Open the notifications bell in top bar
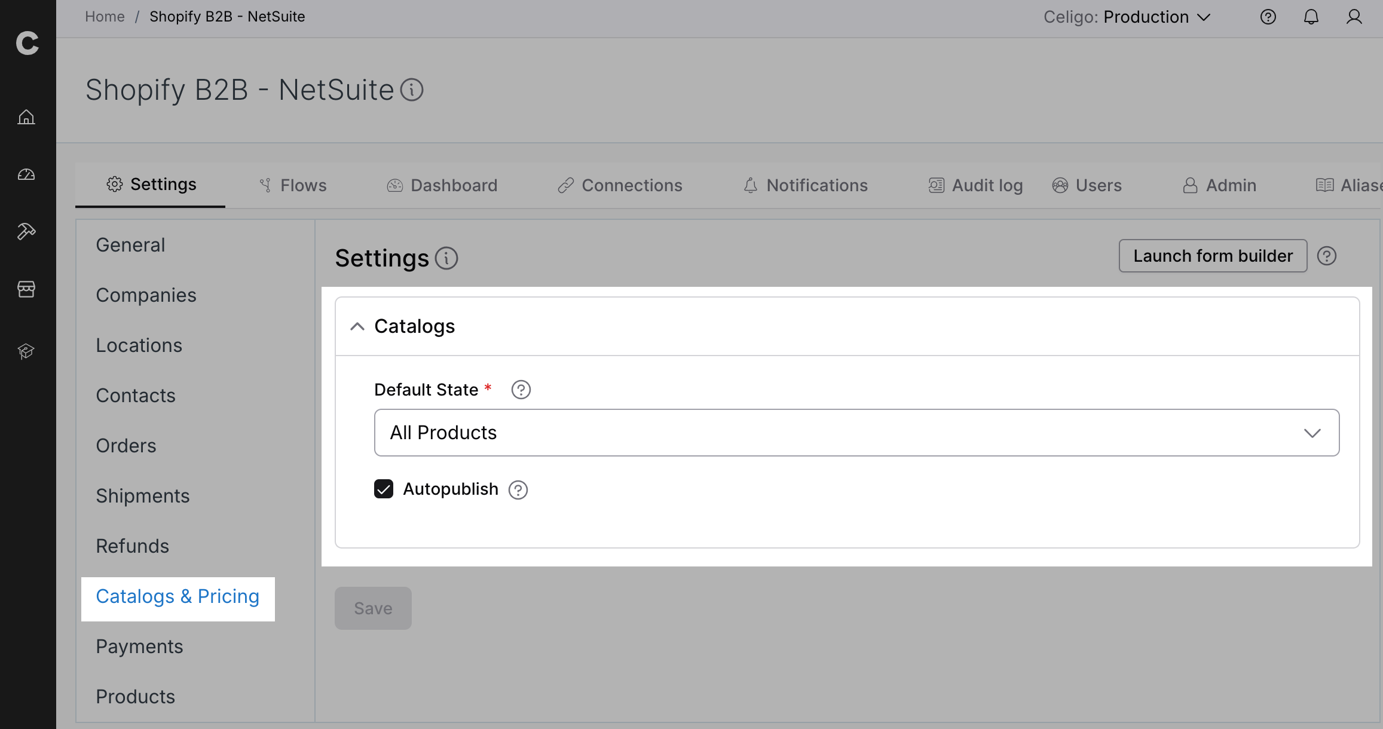Viewport: 1383px width, 729px height. (1311, 17)
